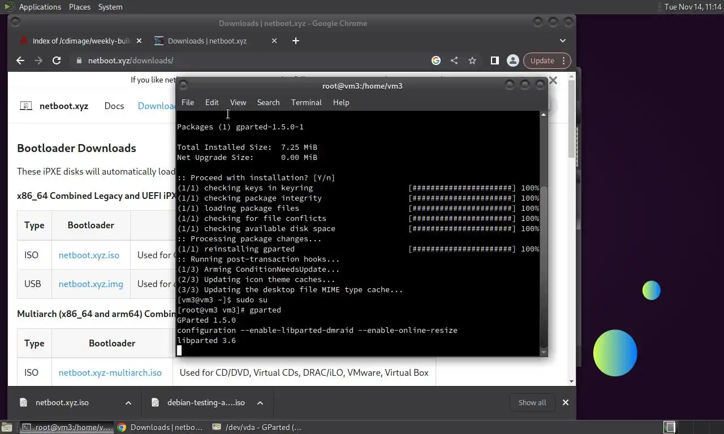Open the Terminal menu

(306, 102)
